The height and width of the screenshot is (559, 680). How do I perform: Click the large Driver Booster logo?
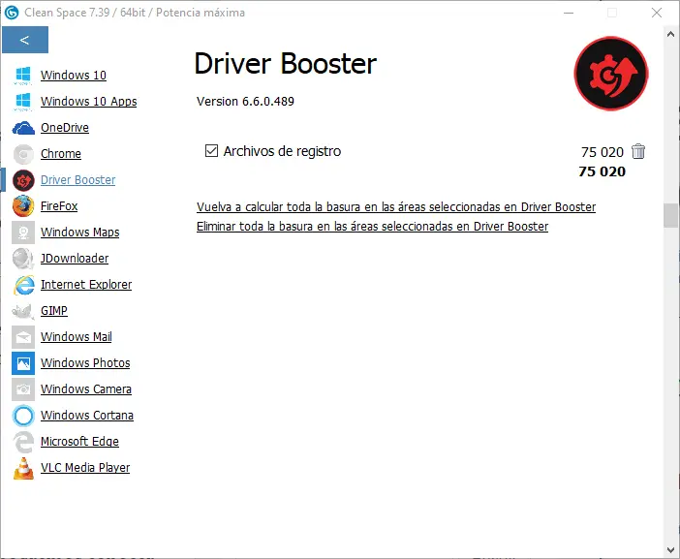pyautogui.click(x=611, y=74)
